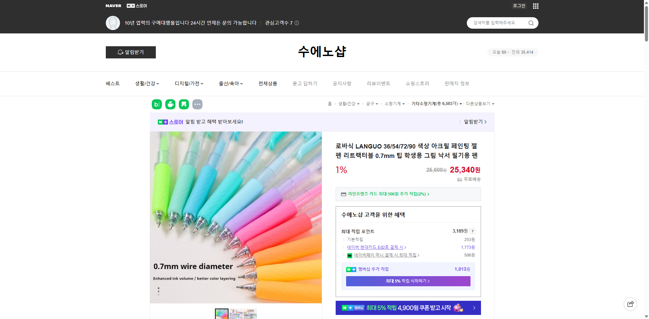
Task: Open more sharing options via the ellipsis icon
Action: click(x=197, y=104)
